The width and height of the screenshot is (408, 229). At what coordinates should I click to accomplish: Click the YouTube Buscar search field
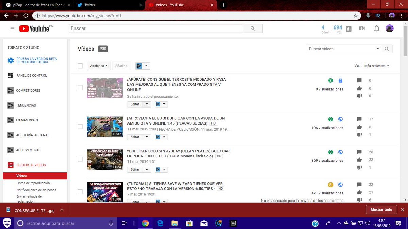(x=156, y=28)
